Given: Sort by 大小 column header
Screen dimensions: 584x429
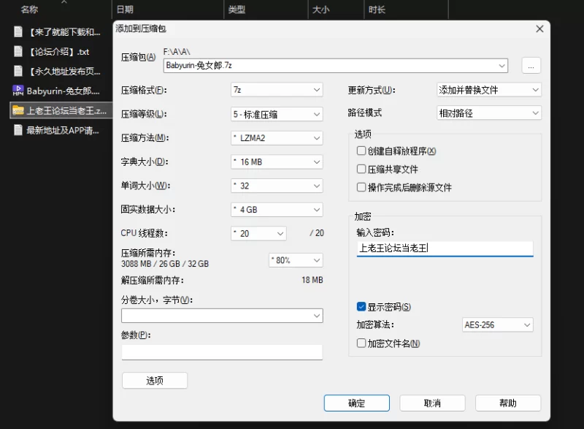Looking at the screenshot, I should coord(320,10).
